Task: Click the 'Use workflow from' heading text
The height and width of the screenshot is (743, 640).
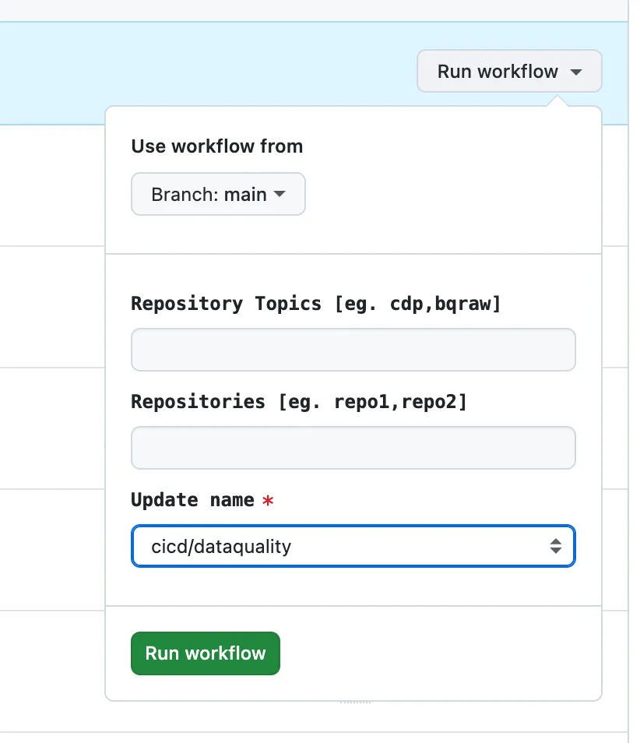Action: (217, 146)
